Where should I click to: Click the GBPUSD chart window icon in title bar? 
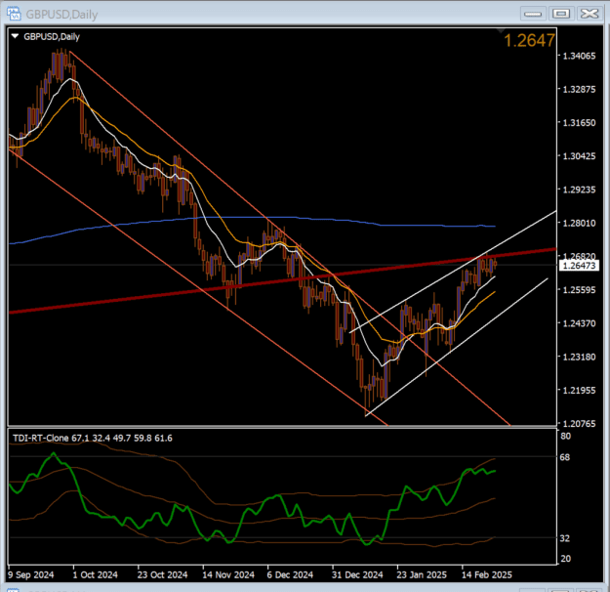(14, 14)
